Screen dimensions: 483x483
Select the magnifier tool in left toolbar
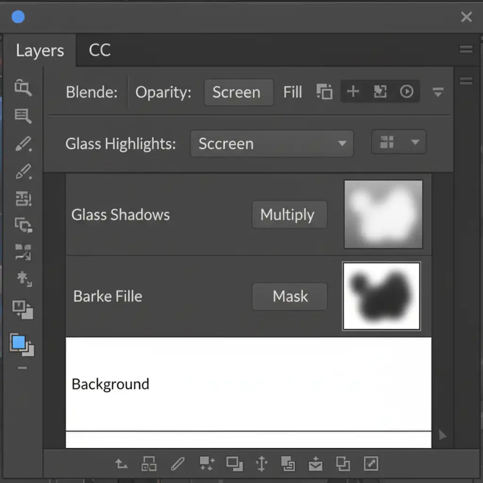(23, 88)
